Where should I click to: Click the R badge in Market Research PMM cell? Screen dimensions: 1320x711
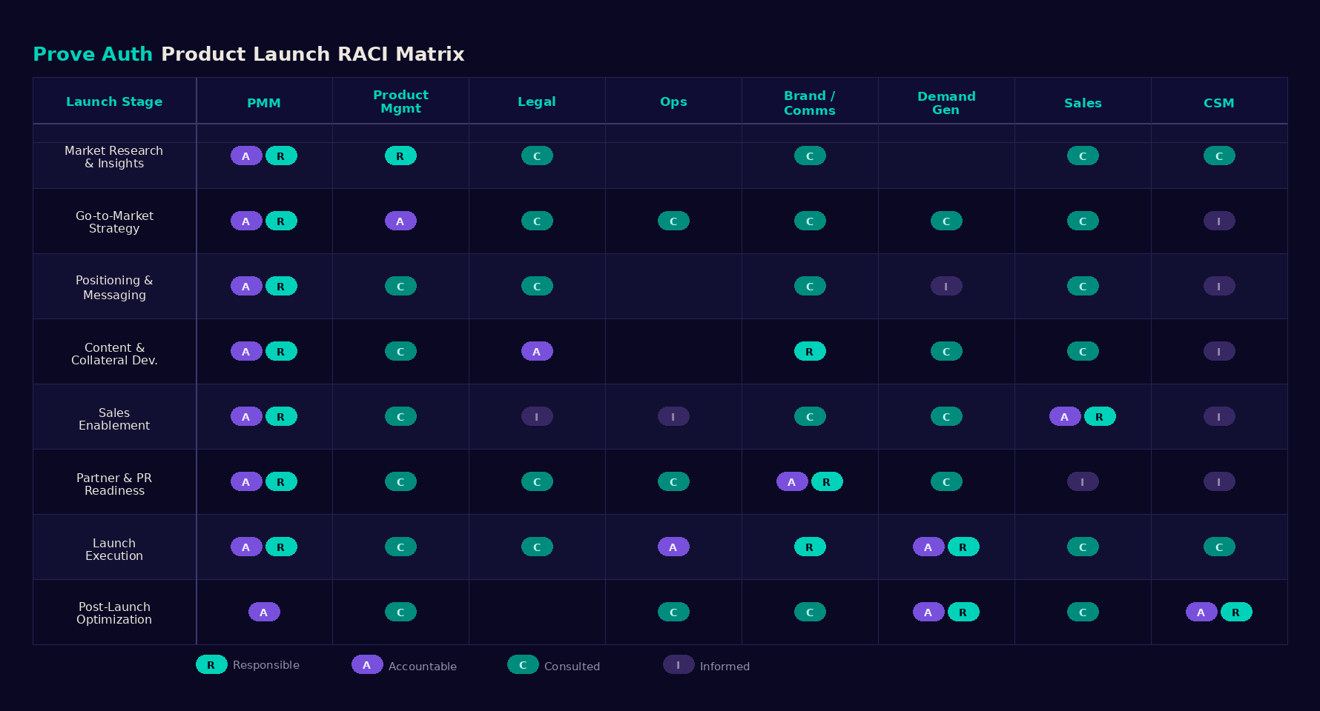[282, 156]
